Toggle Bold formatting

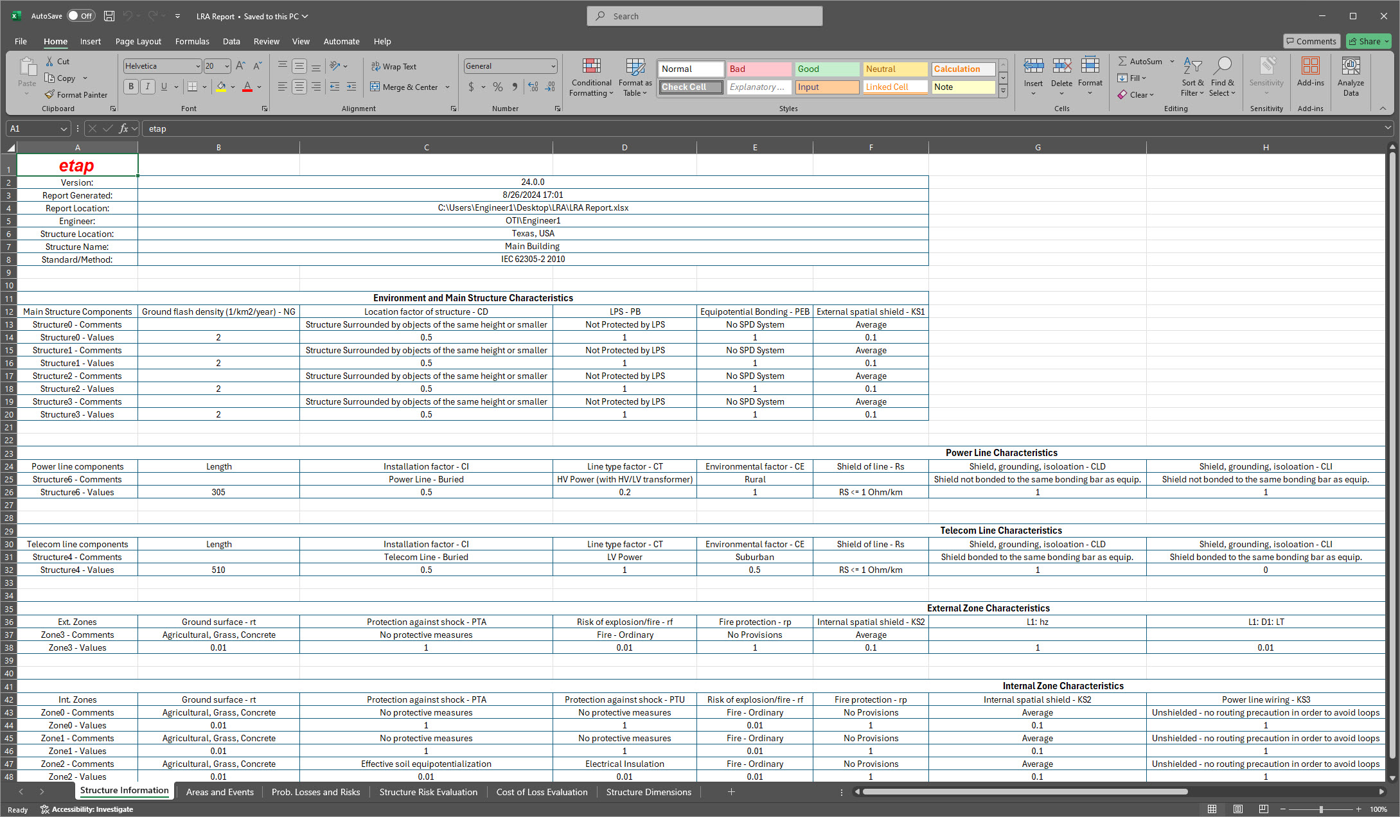(131, 87)
